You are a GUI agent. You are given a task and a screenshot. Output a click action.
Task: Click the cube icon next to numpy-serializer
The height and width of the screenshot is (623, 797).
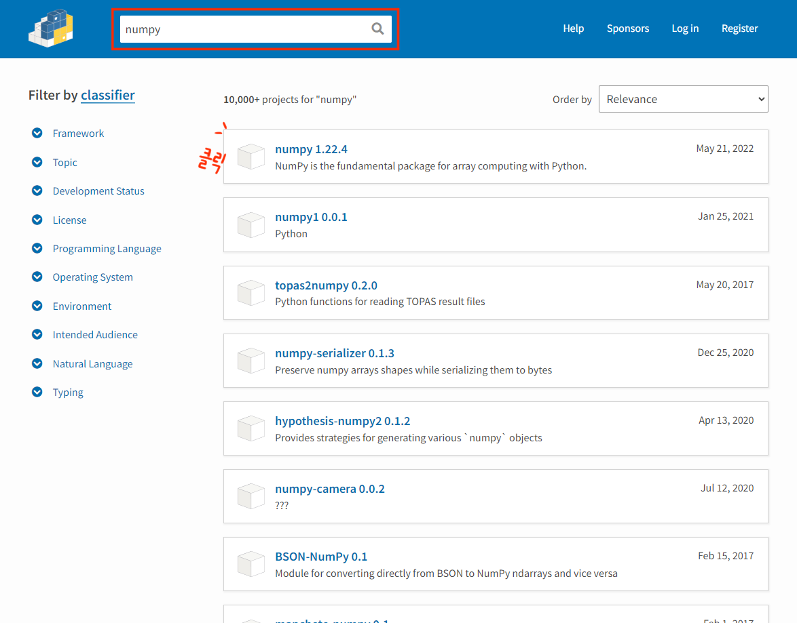point(251,361)
